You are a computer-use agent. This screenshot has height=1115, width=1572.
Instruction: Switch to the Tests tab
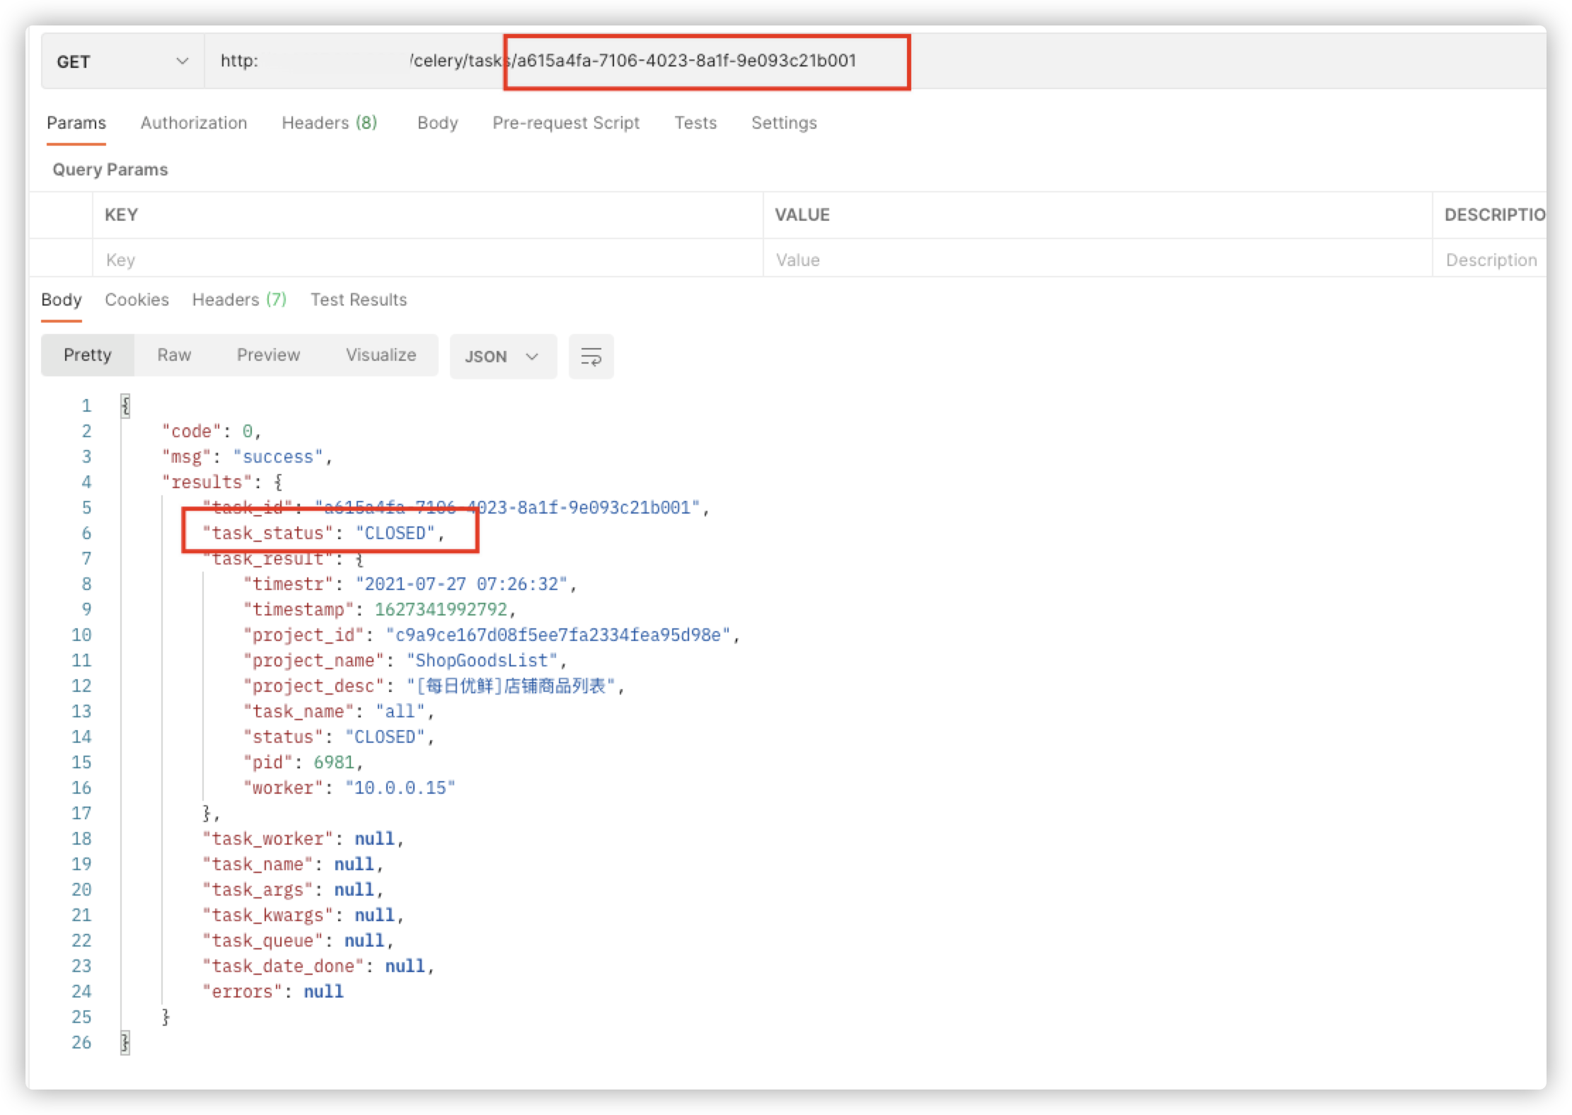(x=695, y=122)
